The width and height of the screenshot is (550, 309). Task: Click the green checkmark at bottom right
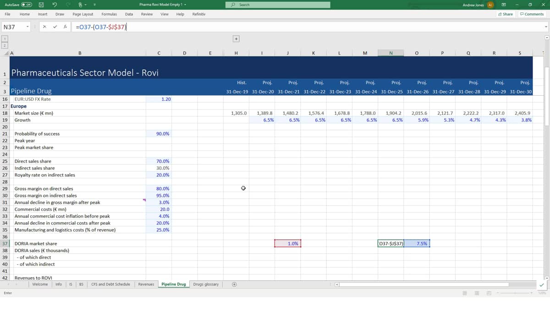click(542, 285)
